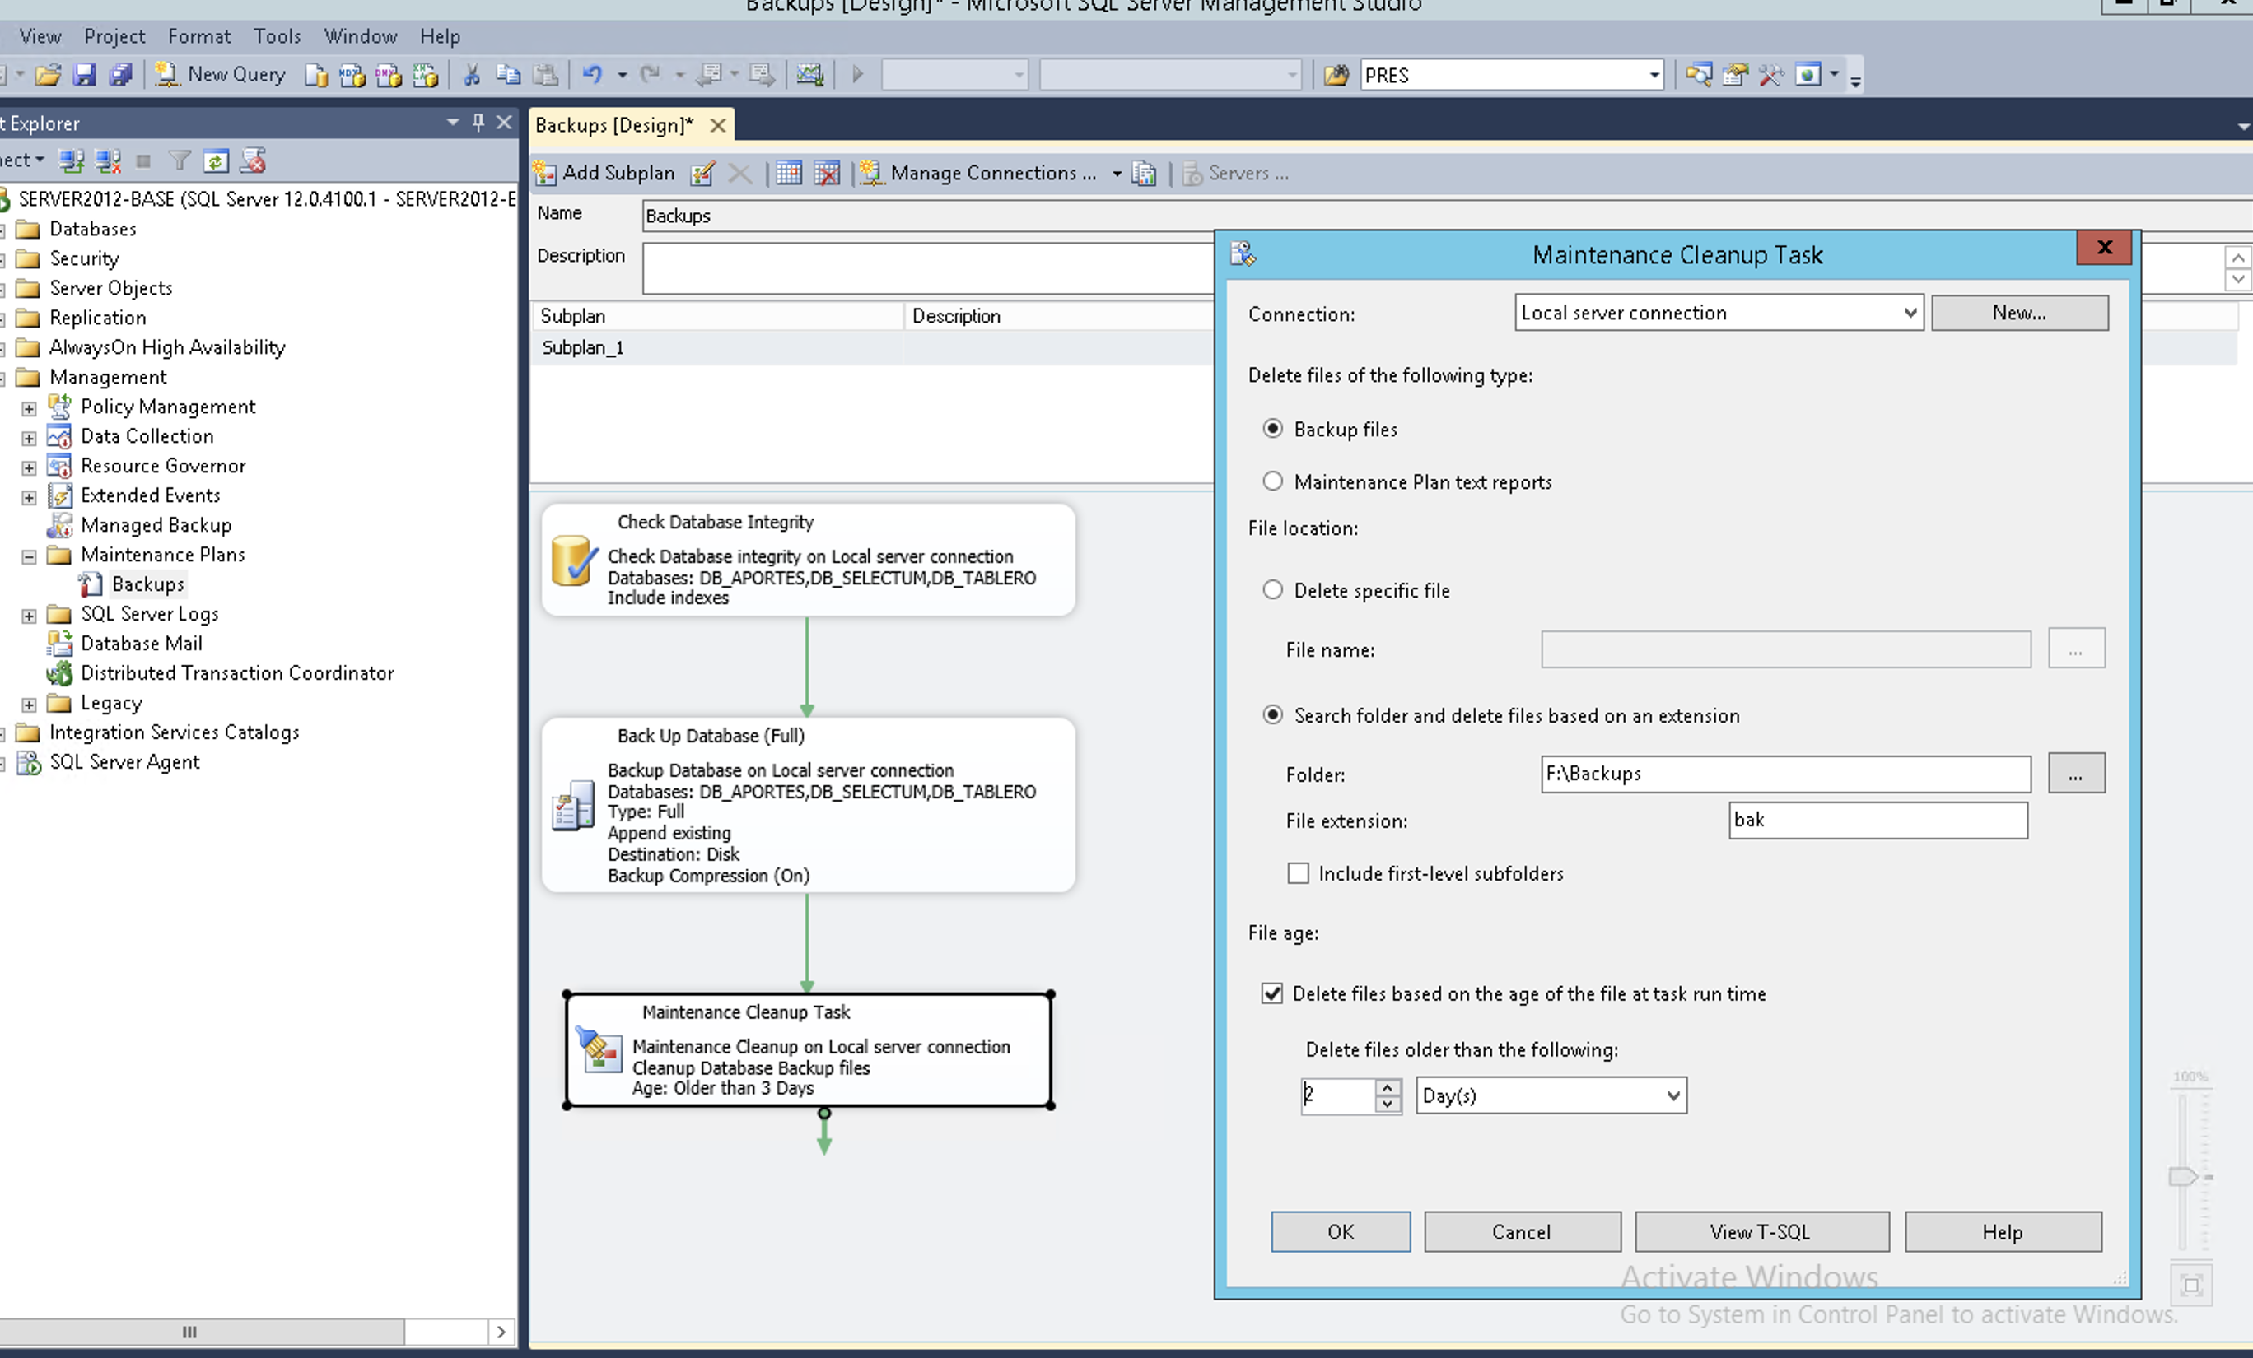Click the Cut scissors icon
The width and height of the screenshot is (2253, 1358).
472,75
